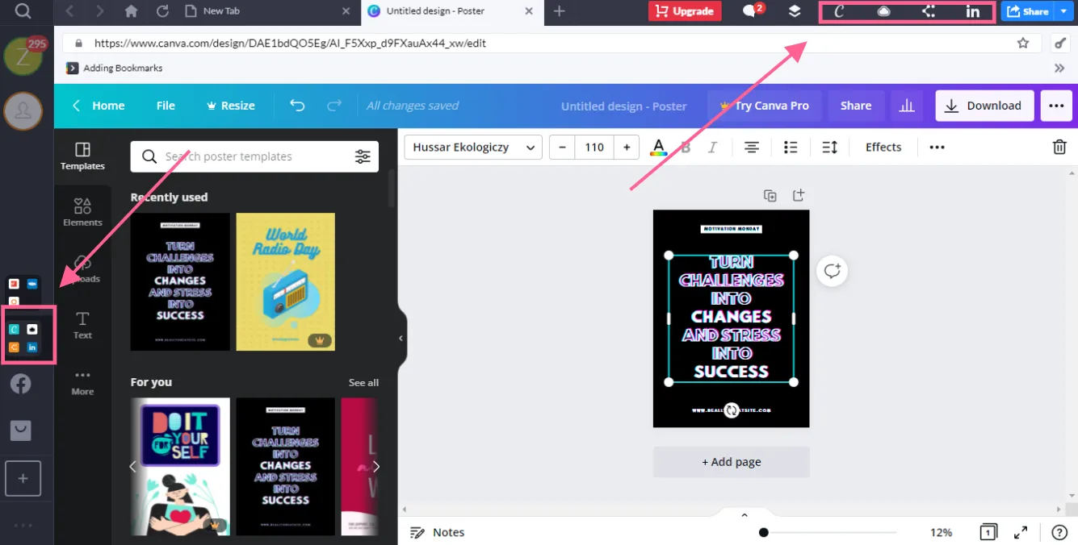The width and height of the screenshot is (1078, 545).
Task: Delete selected element with trash icon
Action: tap(1059, 147)
